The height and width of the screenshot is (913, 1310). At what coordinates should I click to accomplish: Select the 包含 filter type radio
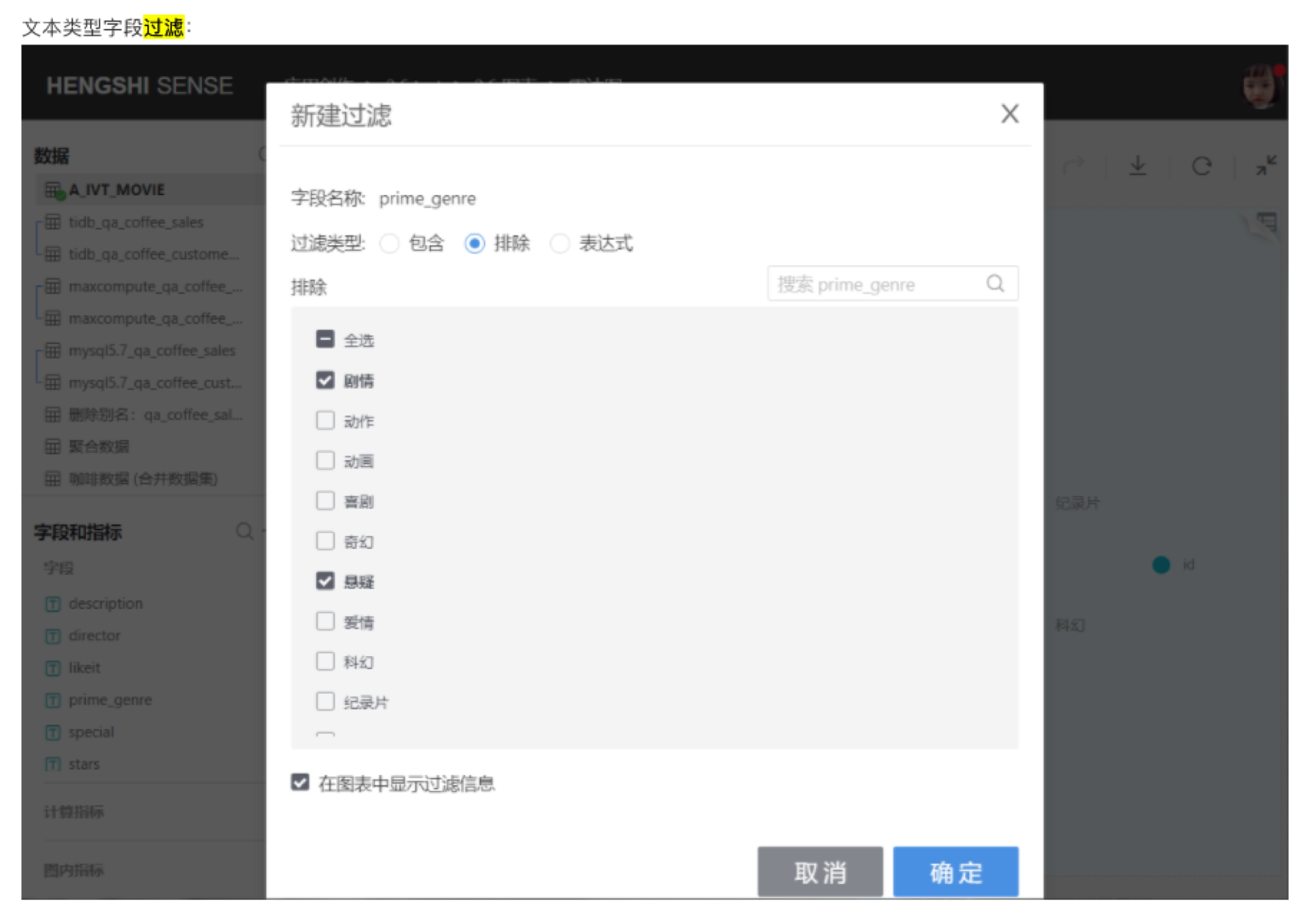390,243
